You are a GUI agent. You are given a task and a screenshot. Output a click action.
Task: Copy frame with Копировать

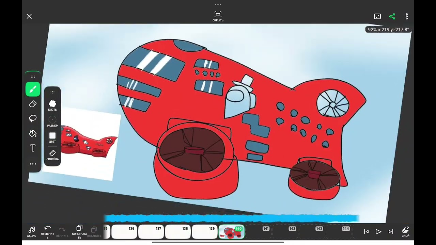tap(79, 232)
